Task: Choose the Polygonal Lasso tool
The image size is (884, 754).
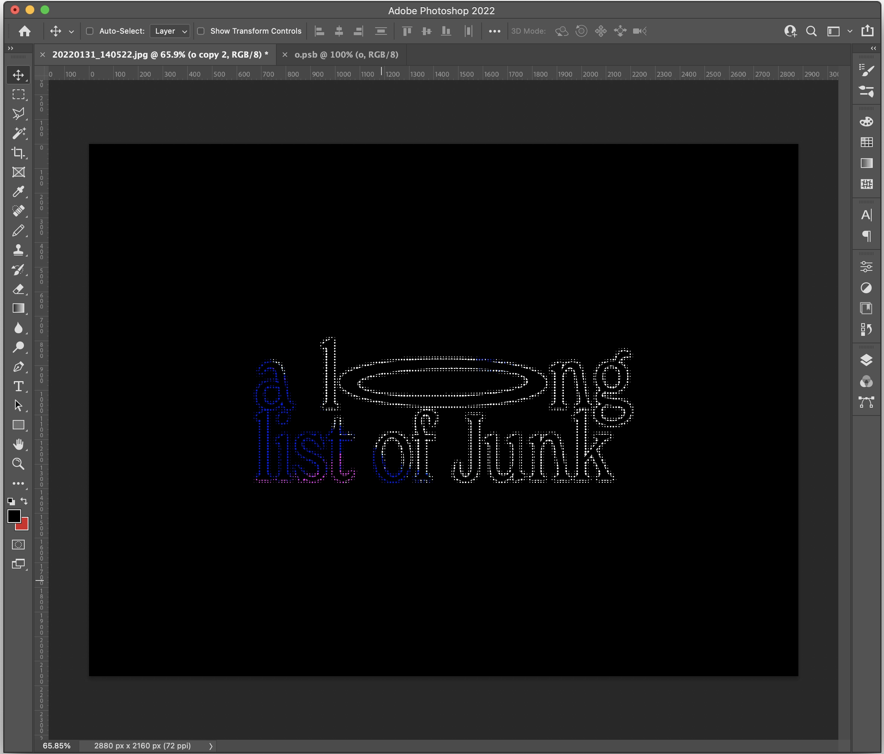Action: pyautogui.click(x=18, y=114)
